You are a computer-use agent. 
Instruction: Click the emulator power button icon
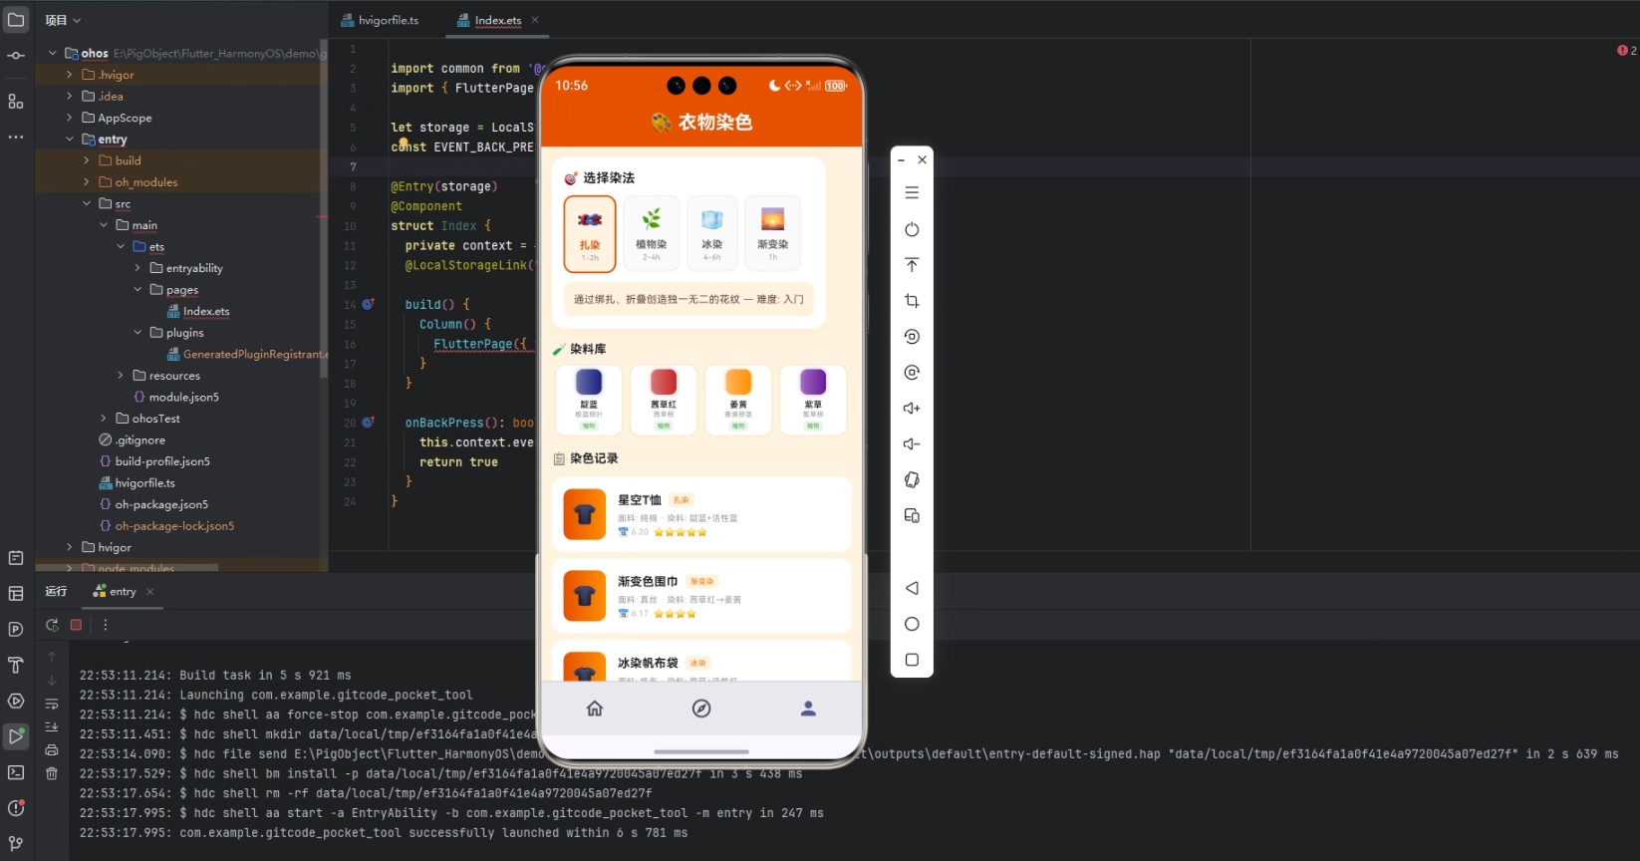(x=912, y=229)
